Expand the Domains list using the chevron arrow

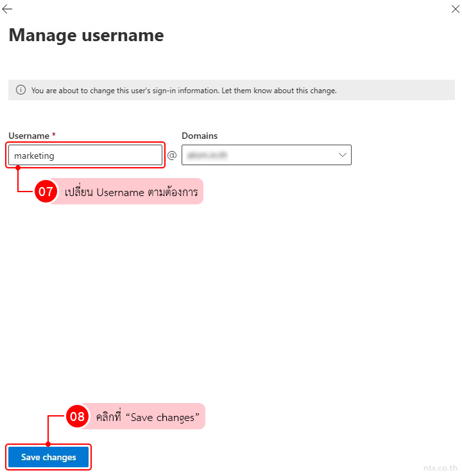[342, 156]
